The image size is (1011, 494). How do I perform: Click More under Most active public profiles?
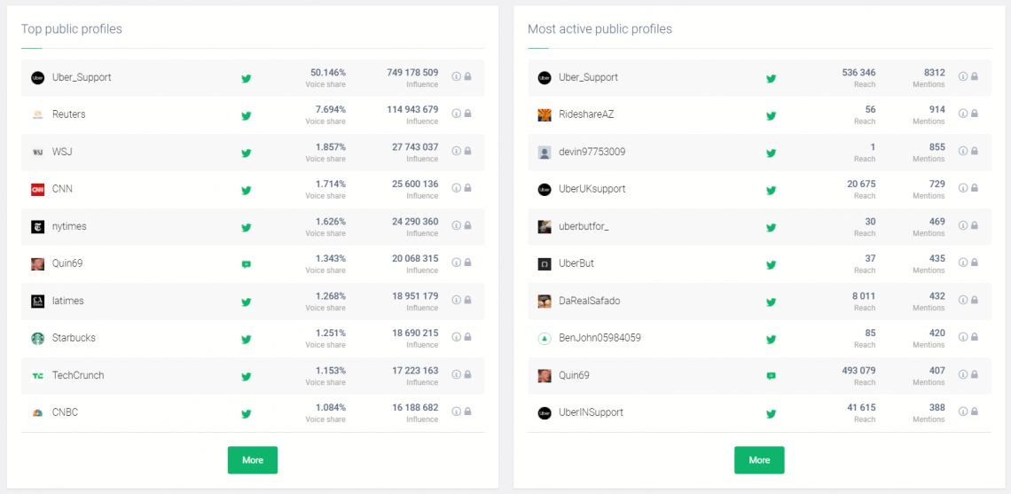(x=759, y=459)
